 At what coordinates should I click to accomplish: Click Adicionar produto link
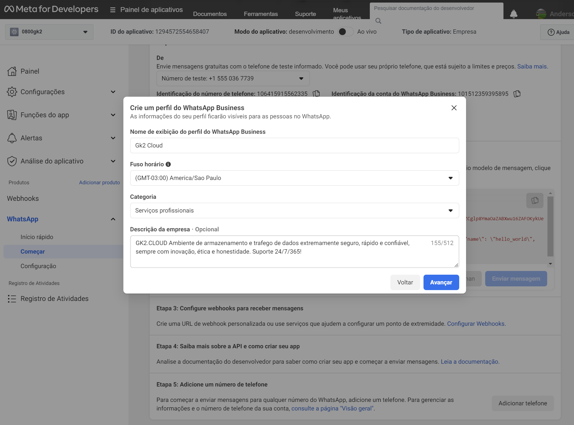[99, 183]
